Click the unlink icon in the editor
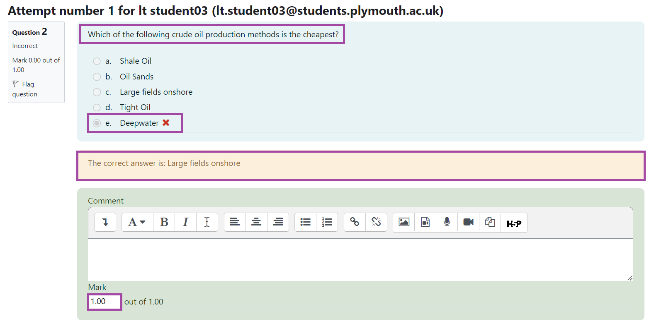649x326 pixels. point(377,222)
